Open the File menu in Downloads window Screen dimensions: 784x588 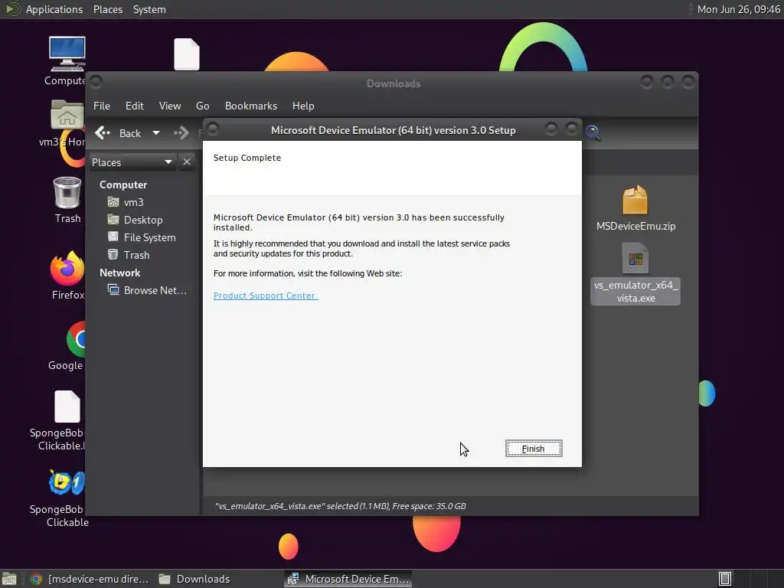(x=102, y=106)
